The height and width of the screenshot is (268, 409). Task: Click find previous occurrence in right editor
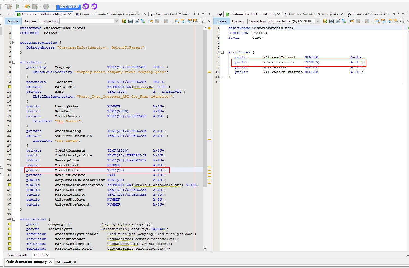384,21
